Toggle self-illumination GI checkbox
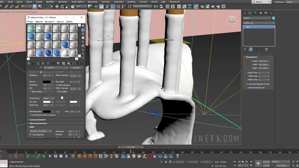The width and height of the screenshot is (299, 168). click(x=56, y=112)
